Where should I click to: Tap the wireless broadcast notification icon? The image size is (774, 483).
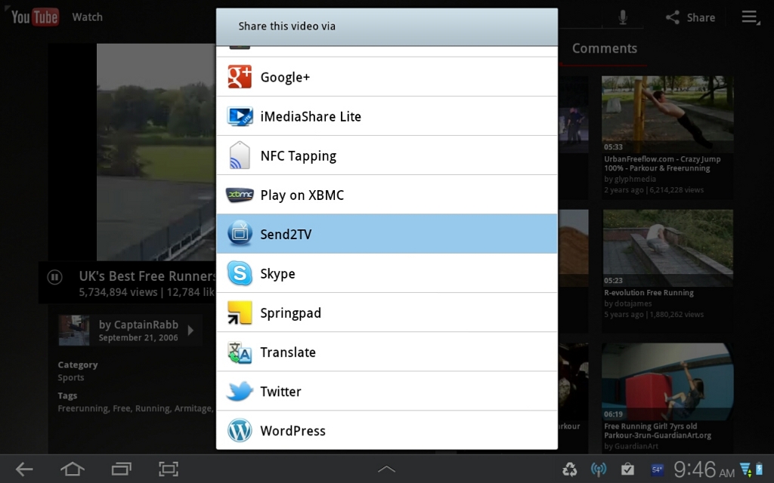[599, 469]
